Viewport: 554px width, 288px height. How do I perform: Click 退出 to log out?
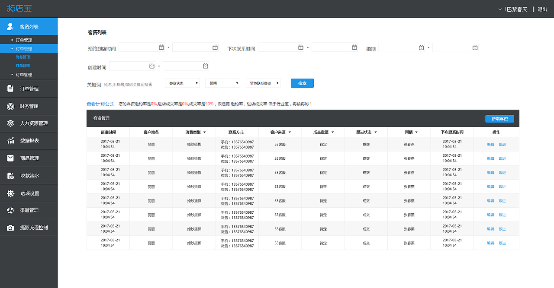(x=542, y=9)
